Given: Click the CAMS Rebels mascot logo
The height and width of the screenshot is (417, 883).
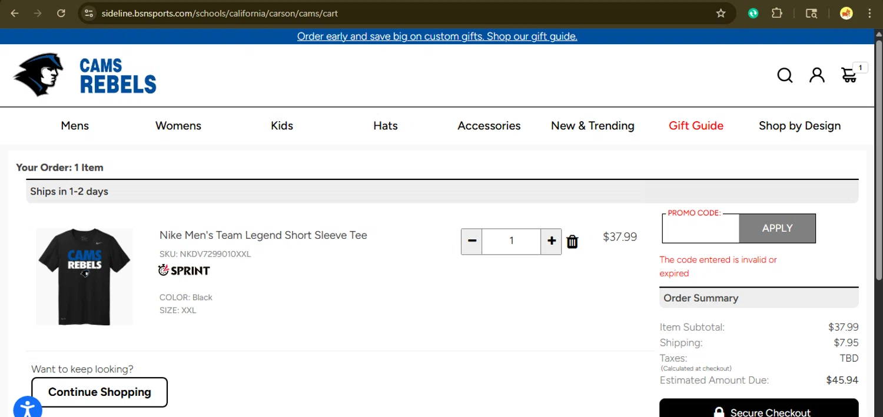Looking at the screenshot, I should pos(38,75).
